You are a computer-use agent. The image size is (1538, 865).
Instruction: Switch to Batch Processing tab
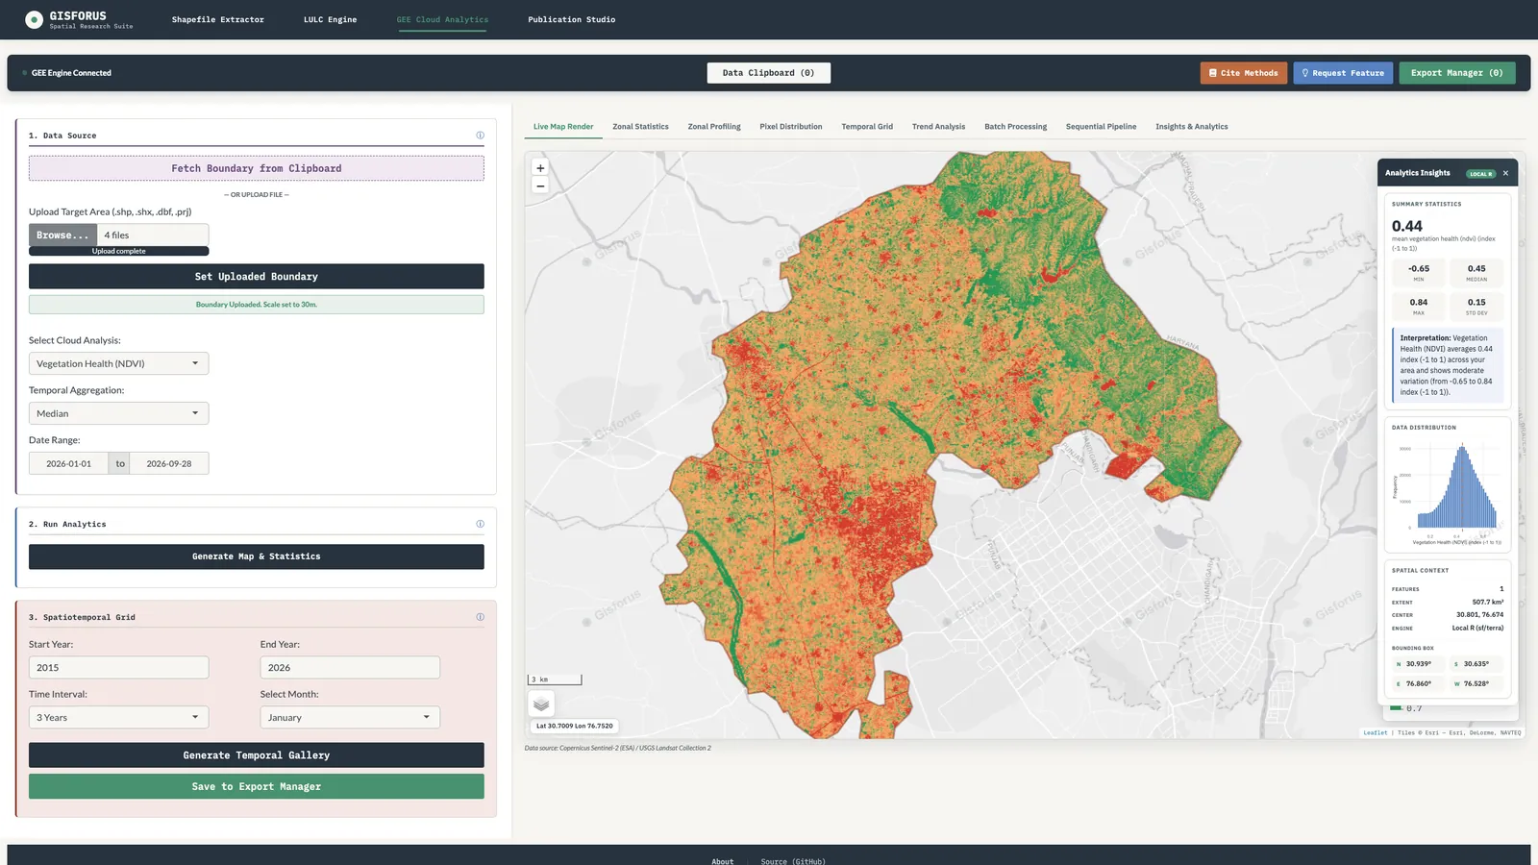tap(1015, 127)
